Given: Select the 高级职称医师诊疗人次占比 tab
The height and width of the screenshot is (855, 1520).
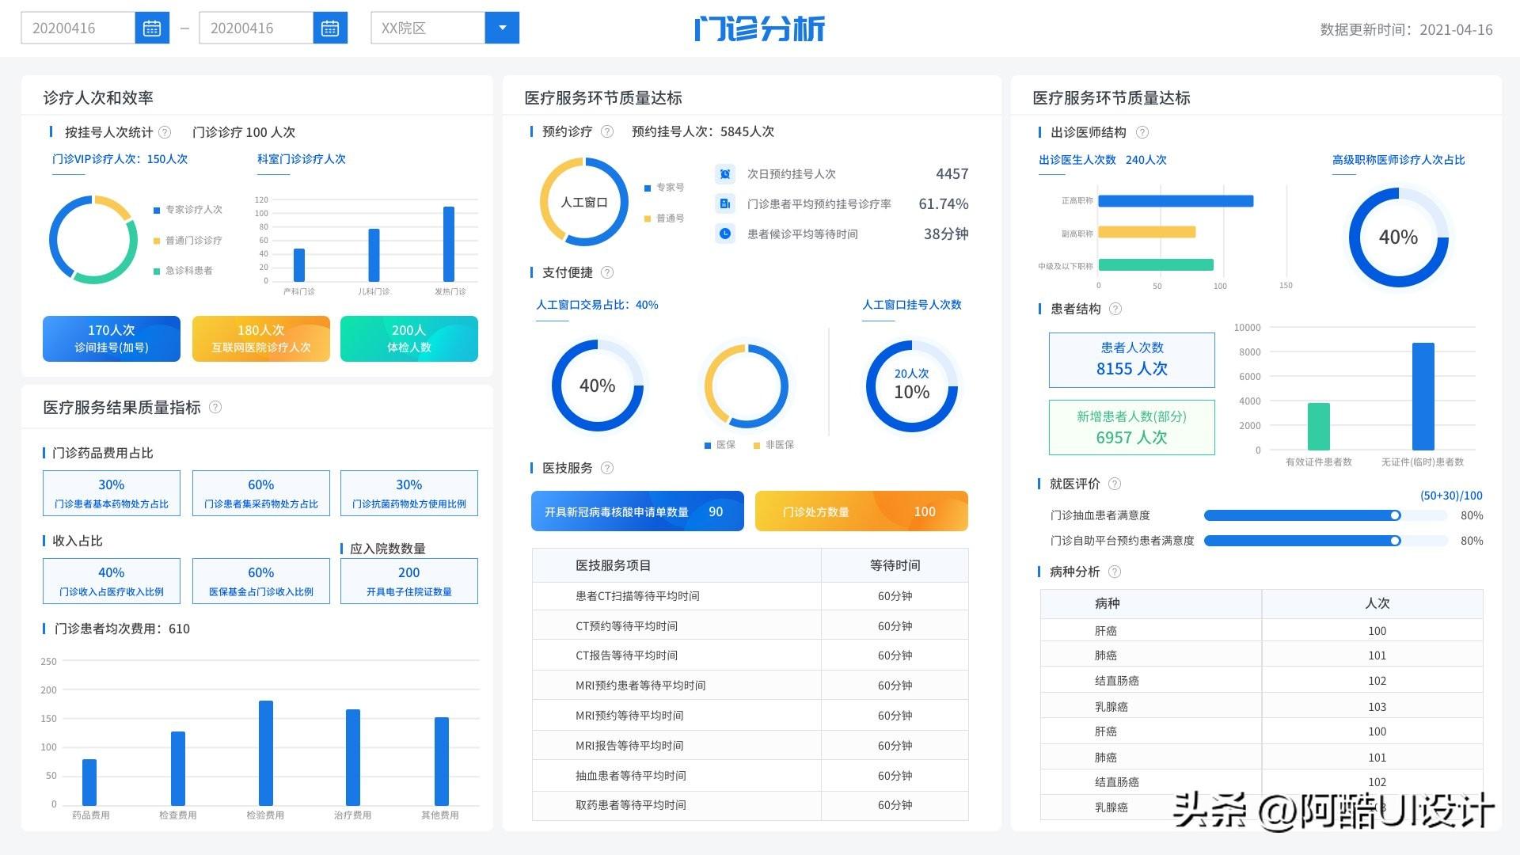Looking at the screenshot, I should pos(1398,160).
